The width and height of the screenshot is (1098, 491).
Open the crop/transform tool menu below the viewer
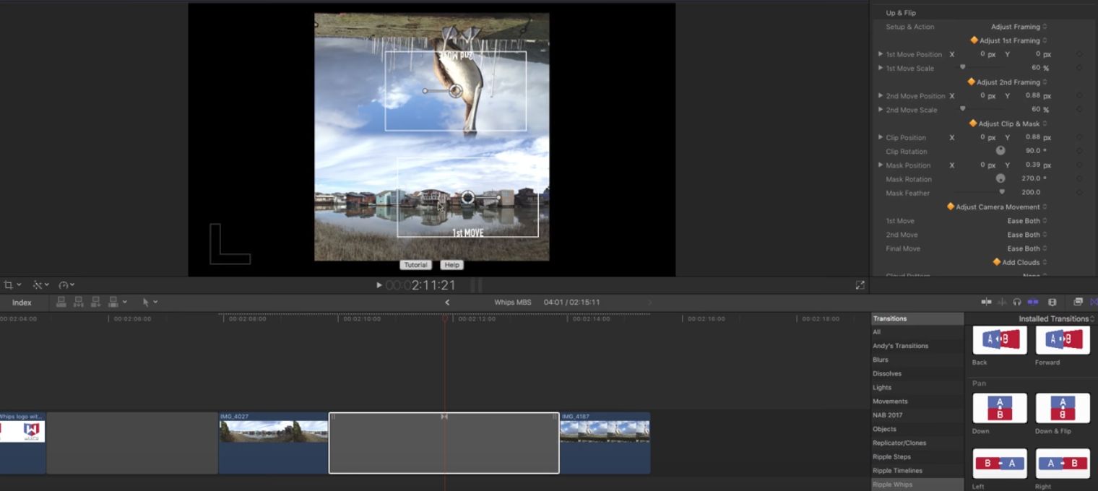[x=12, y=285]
